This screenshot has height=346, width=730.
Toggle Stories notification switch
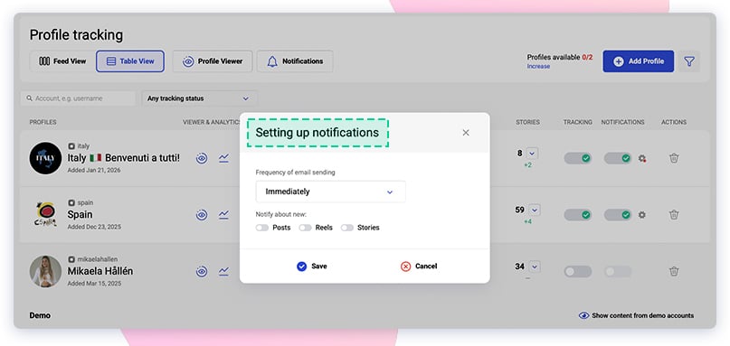point(347,228)
